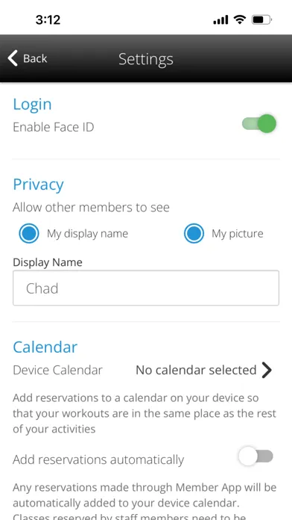Screen dimensions: 292x520
Task: Tap the Device Calendar label
Action: (57, 370)
